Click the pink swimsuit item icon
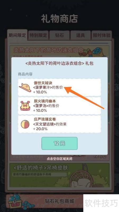 (25, 106)
